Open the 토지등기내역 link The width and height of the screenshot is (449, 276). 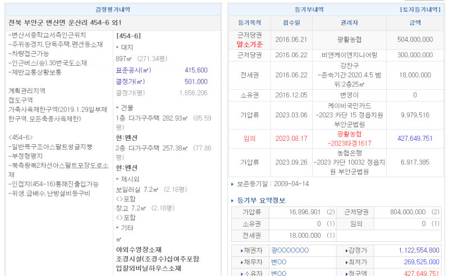pos(420,10)
